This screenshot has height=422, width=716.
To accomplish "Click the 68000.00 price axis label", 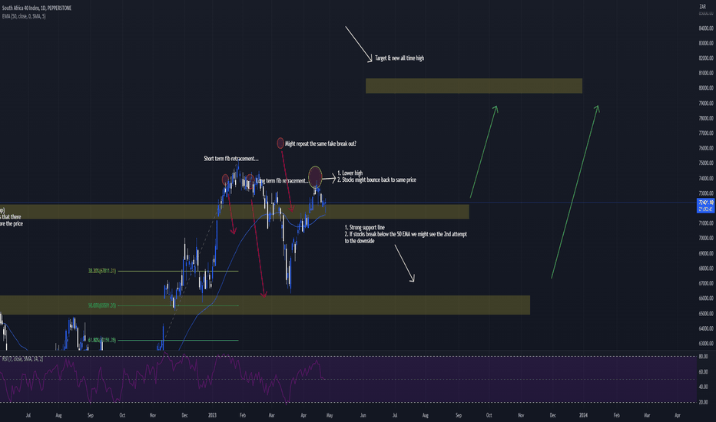I will coord(706,269).
